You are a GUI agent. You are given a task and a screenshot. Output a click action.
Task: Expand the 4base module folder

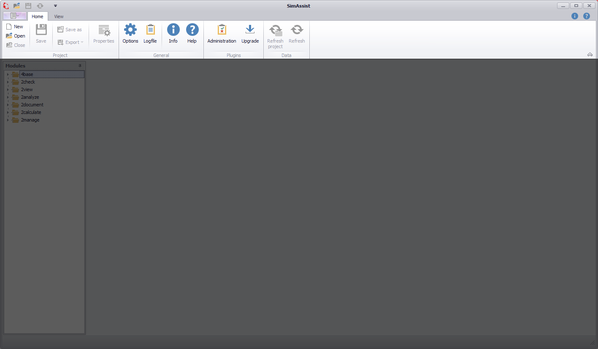8,75
